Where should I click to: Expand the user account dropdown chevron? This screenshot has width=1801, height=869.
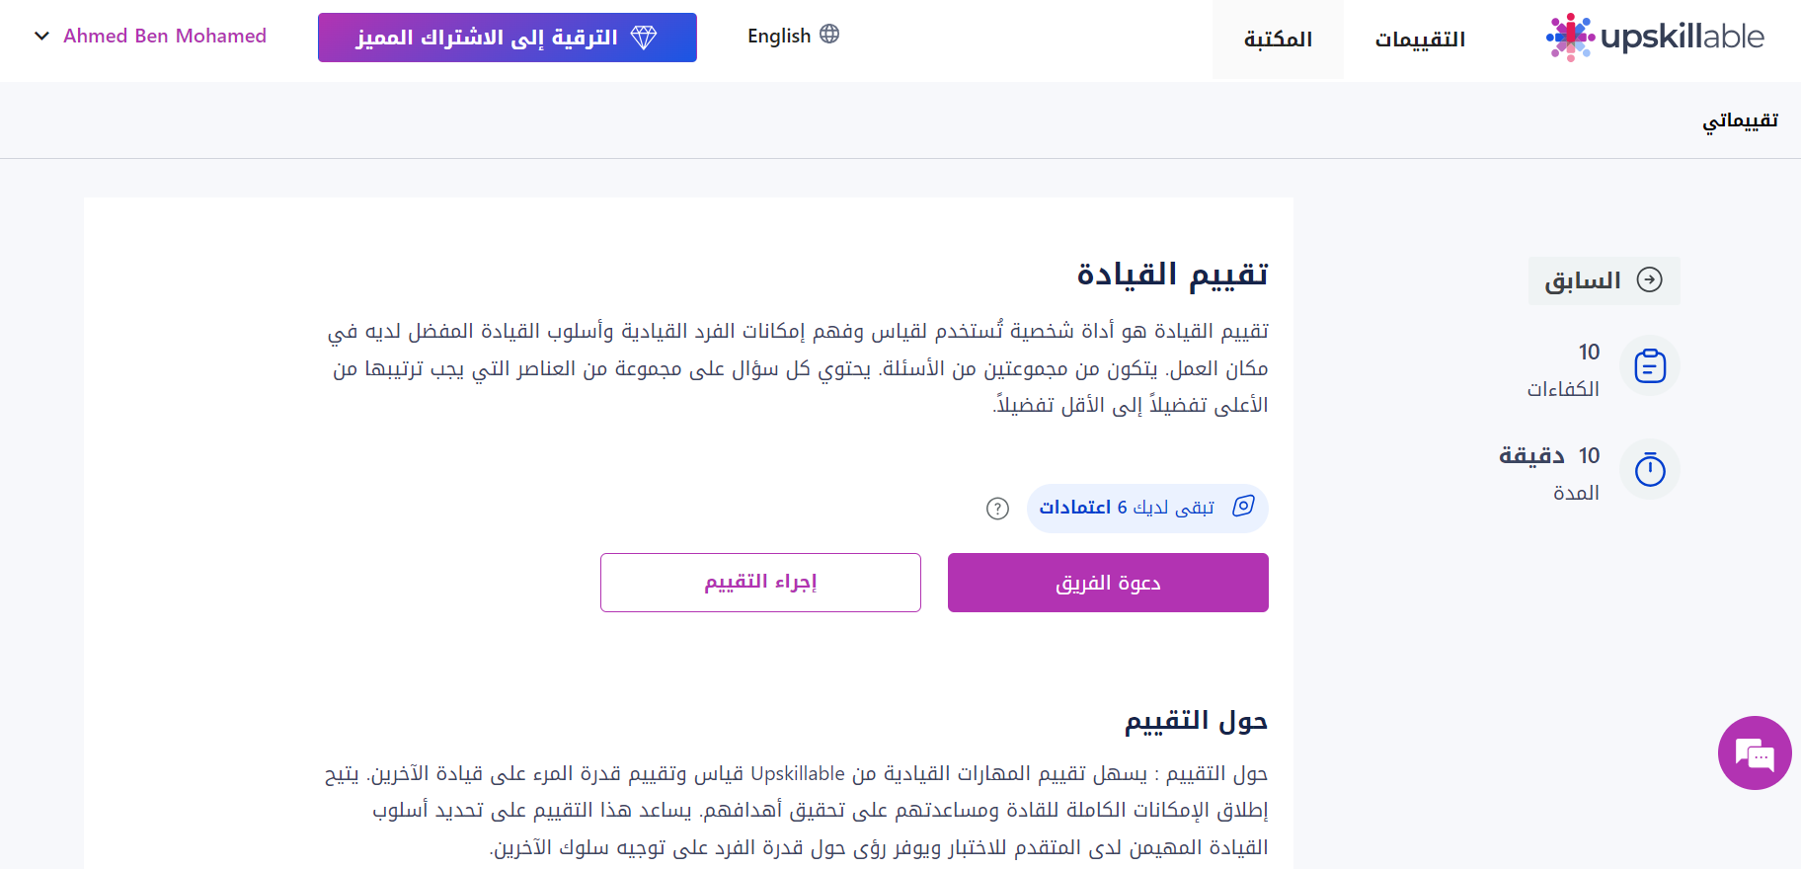(41, 37)
